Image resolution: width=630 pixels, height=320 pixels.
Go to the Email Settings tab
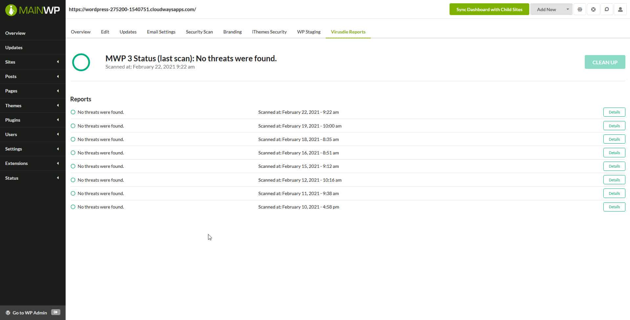click(x=161, y=32)
